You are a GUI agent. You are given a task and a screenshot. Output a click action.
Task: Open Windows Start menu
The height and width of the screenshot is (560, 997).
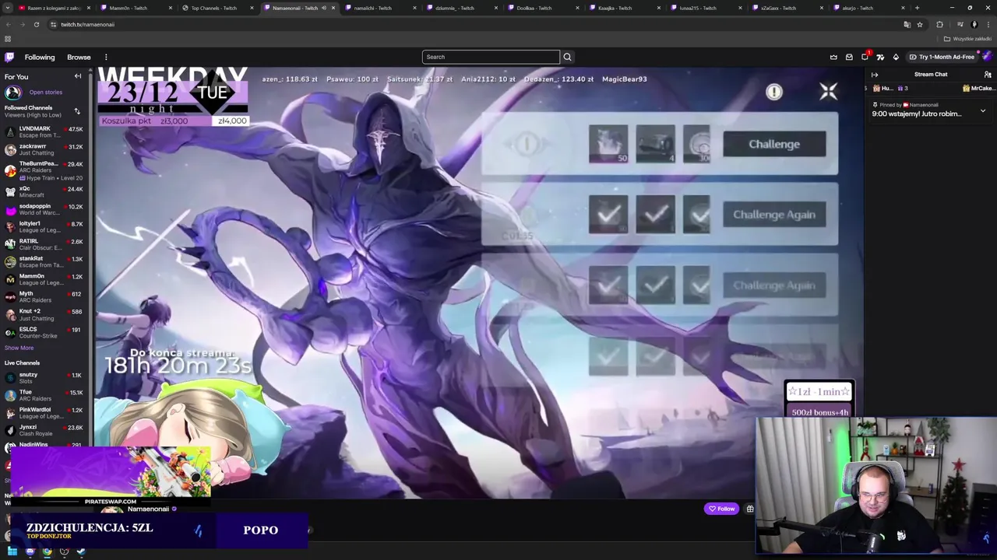(12, 551)
